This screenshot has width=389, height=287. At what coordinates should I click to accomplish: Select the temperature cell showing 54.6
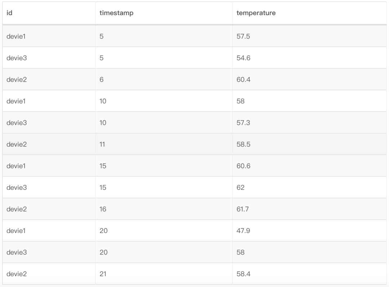pos(243,58)
